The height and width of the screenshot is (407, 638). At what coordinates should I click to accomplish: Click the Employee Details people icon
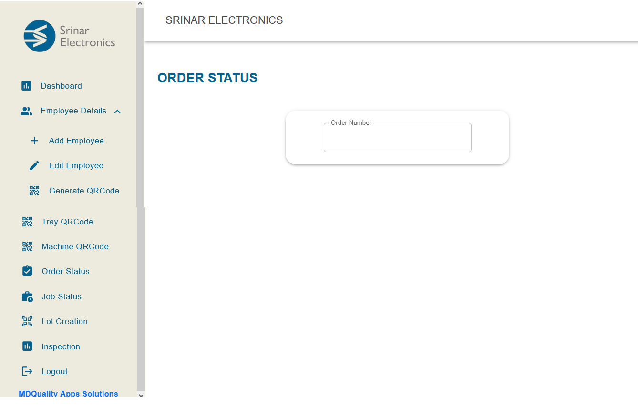pos(26,111)
